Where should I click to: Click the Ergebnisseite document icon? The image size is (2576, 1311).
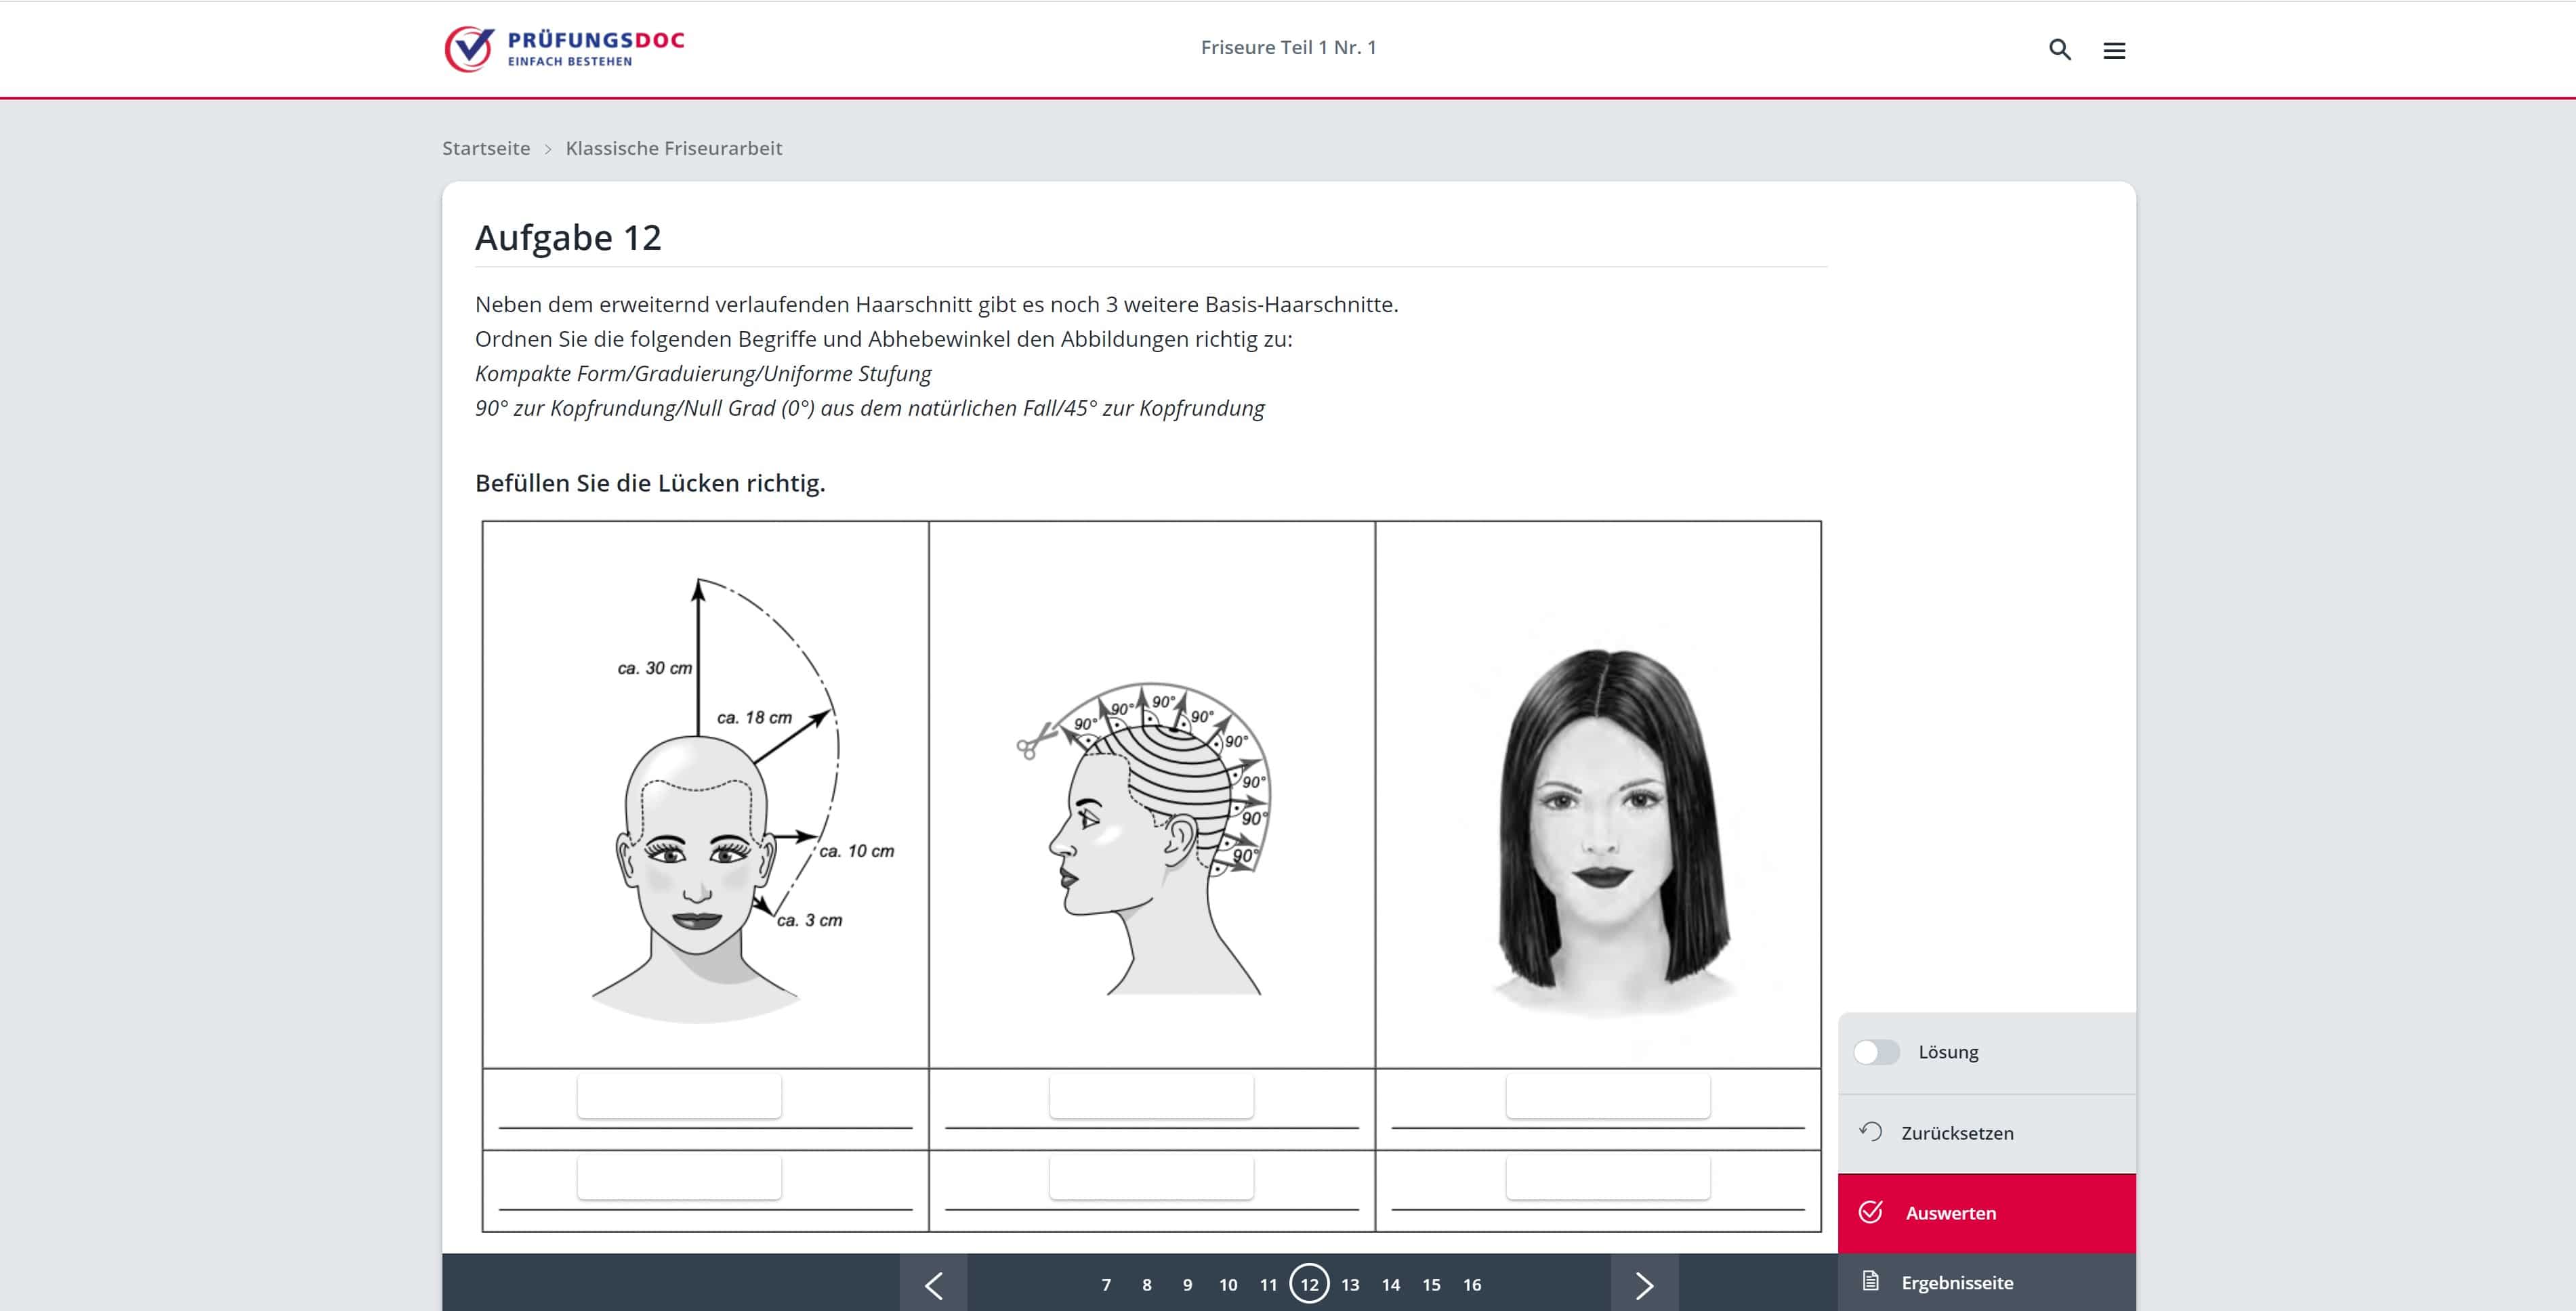point(1870,1281)
